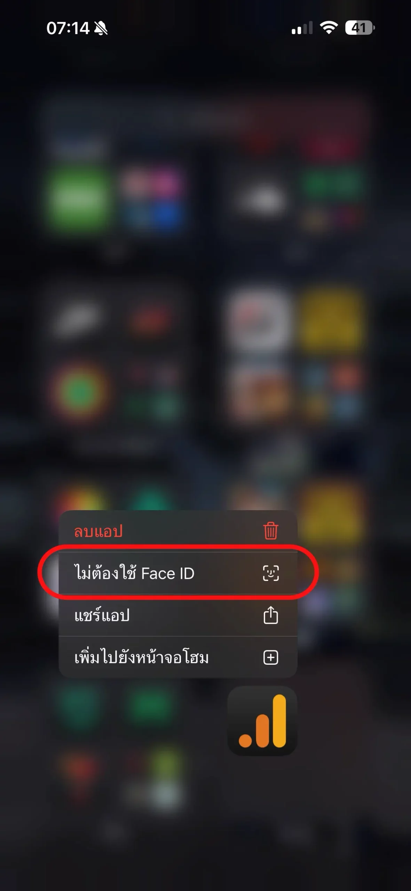Tap the 07:14 clock in status bar

coord(68,28)
